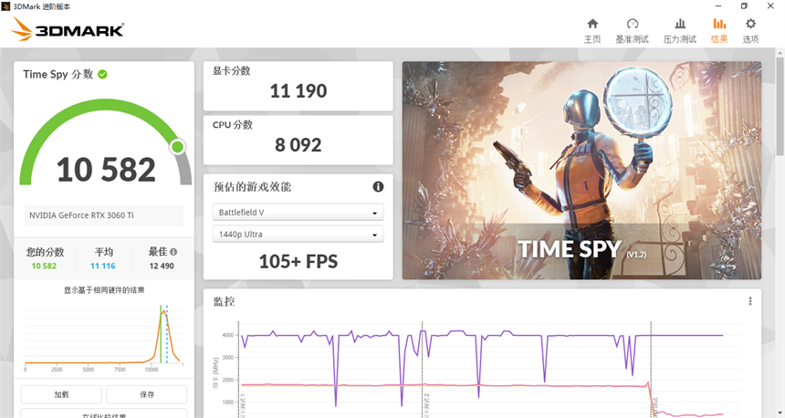Click your score value 10 582 in green
Viewport: 785px width, 418px height.
point(44,266)
